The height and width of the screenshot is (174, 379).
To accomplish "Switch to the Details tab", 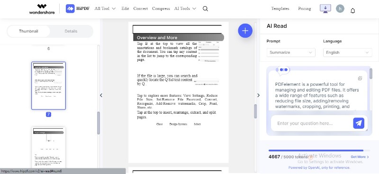I will [71, 31].
